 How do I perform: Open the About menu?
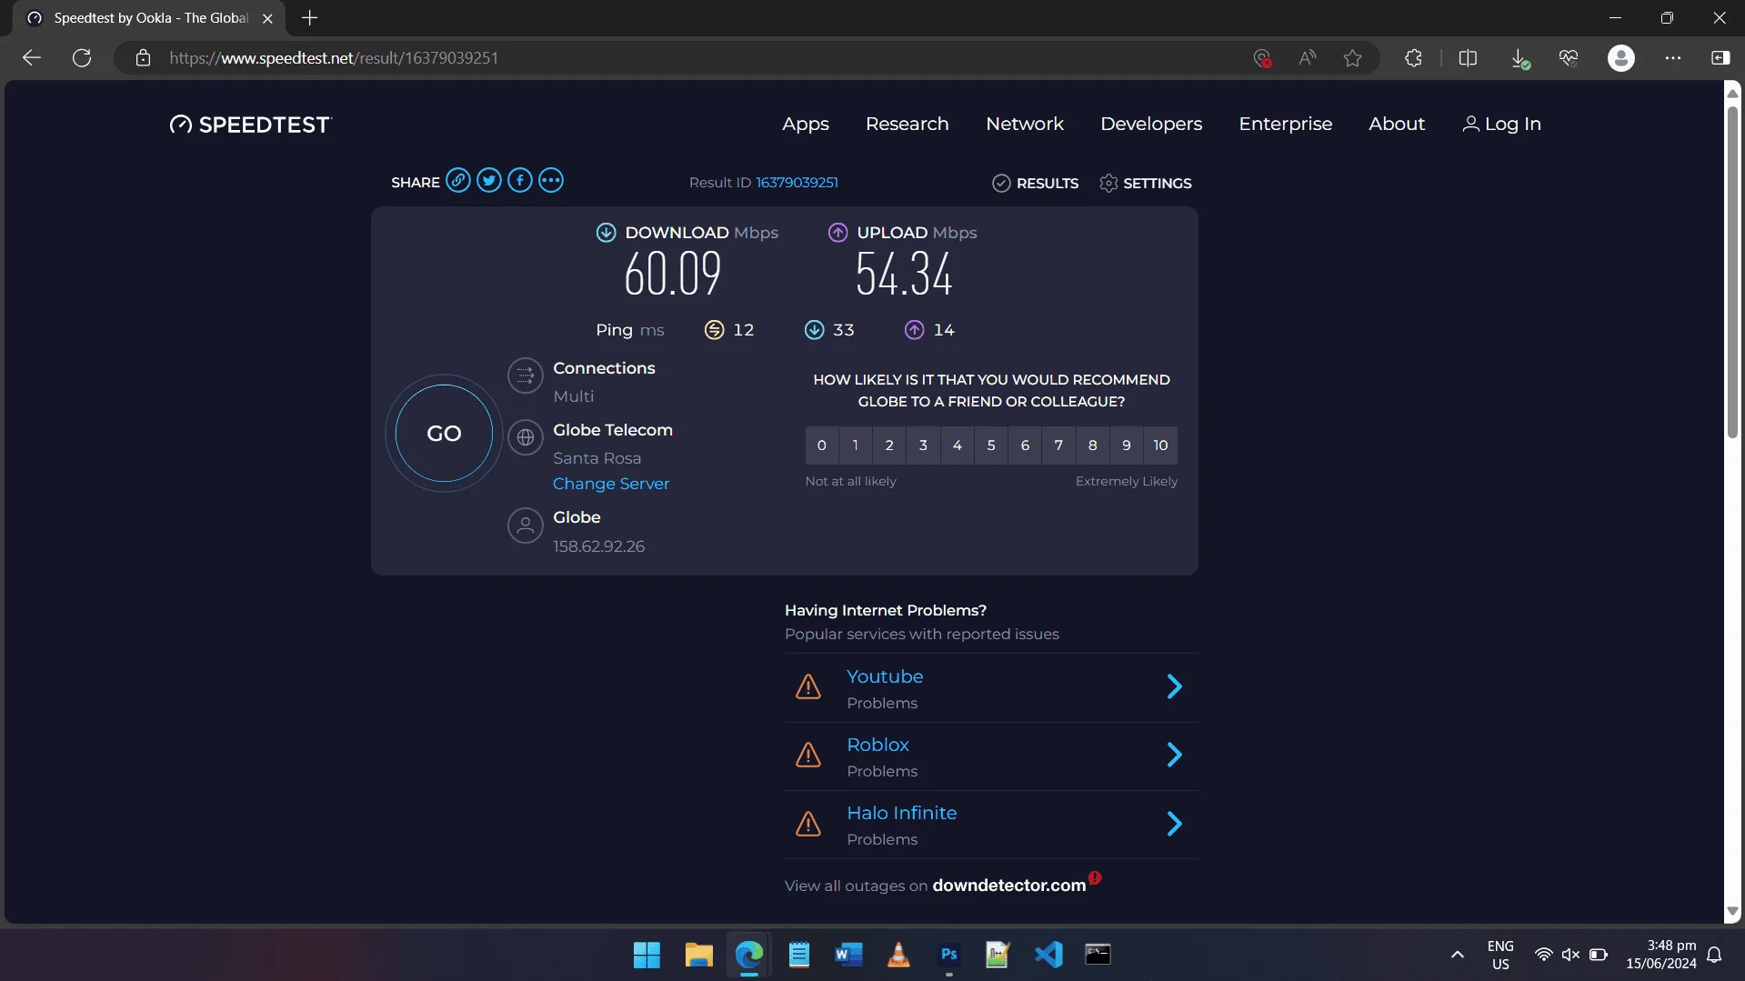tap(1397, 125)
